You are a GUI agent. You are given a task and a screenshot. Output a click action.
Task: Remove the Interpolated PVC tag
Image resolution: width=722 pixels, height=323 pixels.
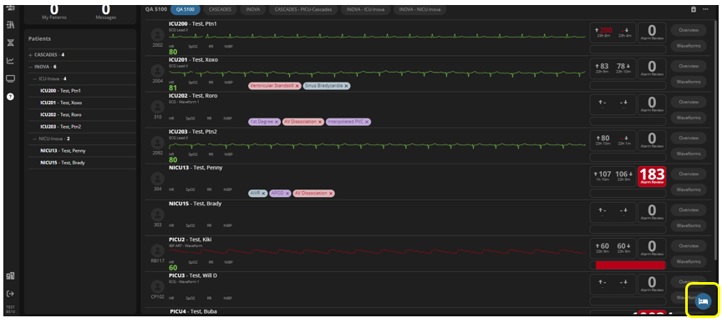[x=367, y=122]
